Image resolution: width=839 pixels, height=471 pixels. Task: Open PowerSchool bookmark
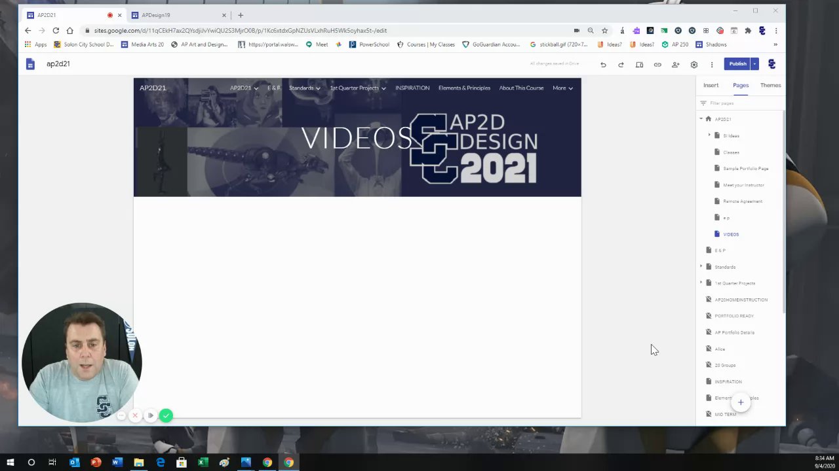tap(369, 44)
